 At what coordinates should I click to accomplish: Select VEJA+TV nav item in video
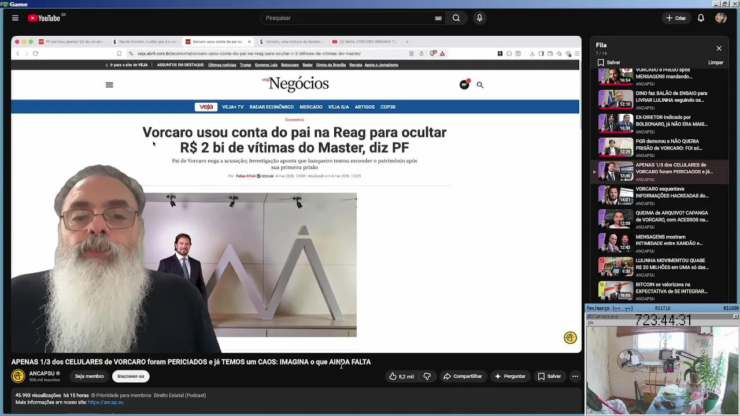(233, 107)
